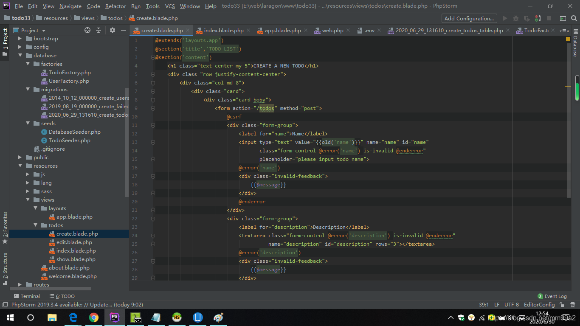Open the Event Log
This screenshot has height=326, width=580.
coord(552,296)
